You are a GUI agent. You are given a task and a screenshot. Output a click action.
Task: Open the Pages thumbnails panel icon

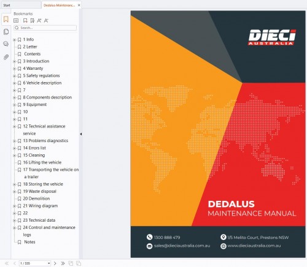tap(6, 32)
